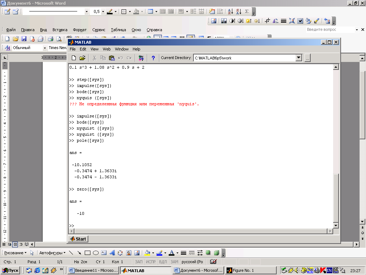Toggle the Select Objects arrow tool
This screenshot has width=366, height=275.
32,253
